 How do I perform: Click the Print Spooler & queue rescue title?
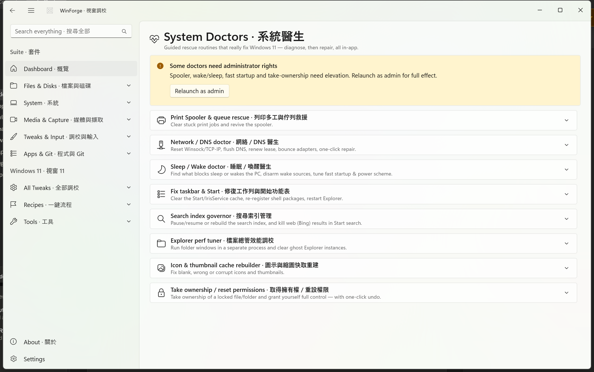(x=239, y=117)
